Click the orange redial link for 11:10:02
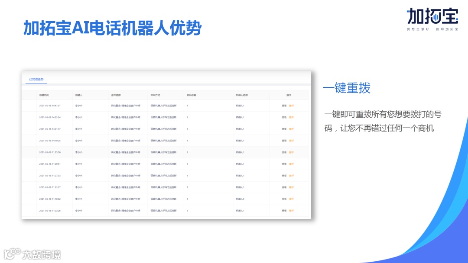468x263 pixels. 291,199
